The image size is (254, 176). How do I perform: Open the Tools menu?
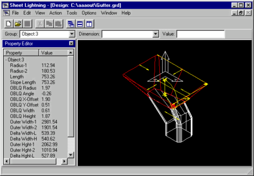(72, 13)
